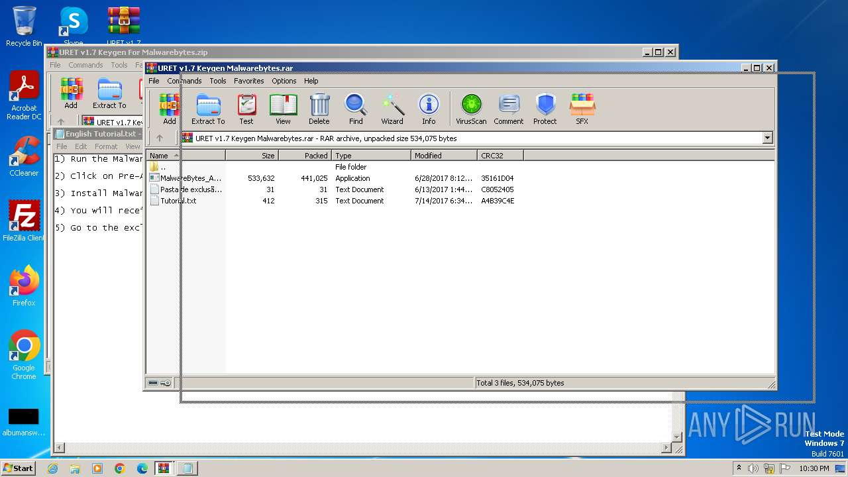This screenshot has height=477, width=848.
Task: Open Google Chrome desktop shortcut
Action: pos(24,355)
